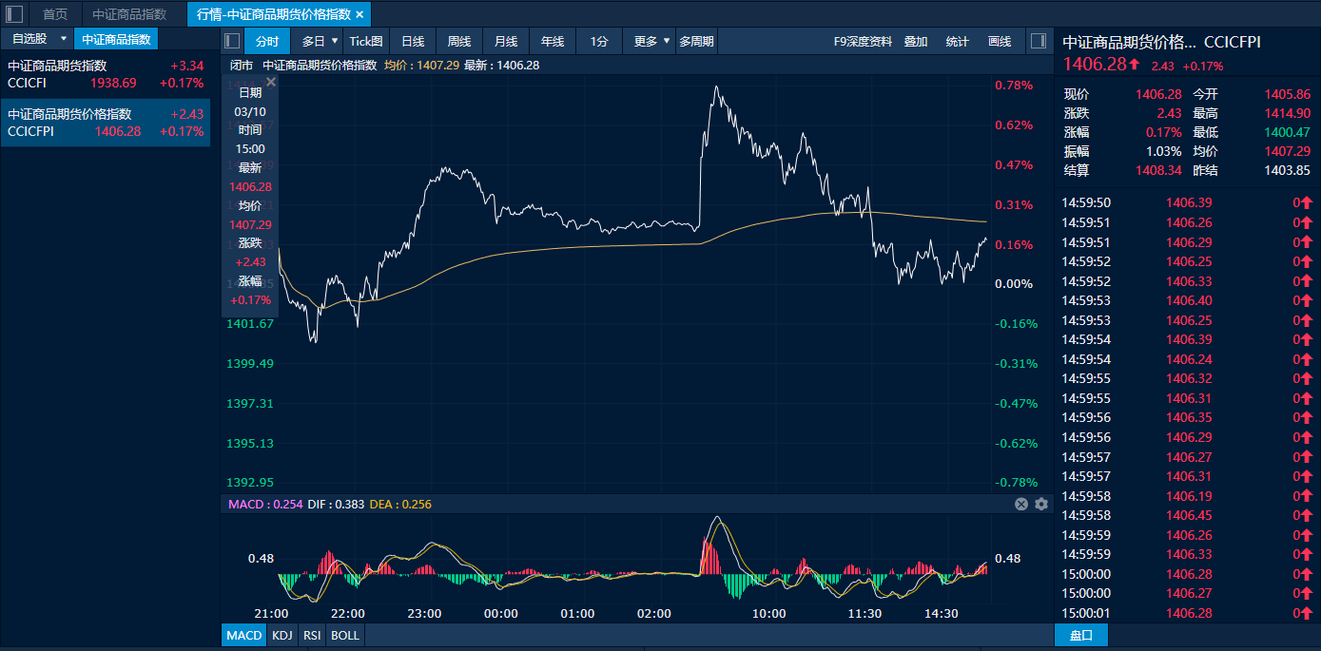Image resolution: width=1321 pixels, height=651 pixels.
Task: Collapse the left watchlist sidebar from chart toolbar
Action: pyautogui.click(x=231, y=41)
